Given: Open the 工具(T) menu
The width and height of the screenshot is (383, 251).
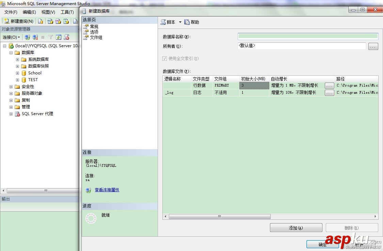Looking at the screenshot, I should pos(67,12).
